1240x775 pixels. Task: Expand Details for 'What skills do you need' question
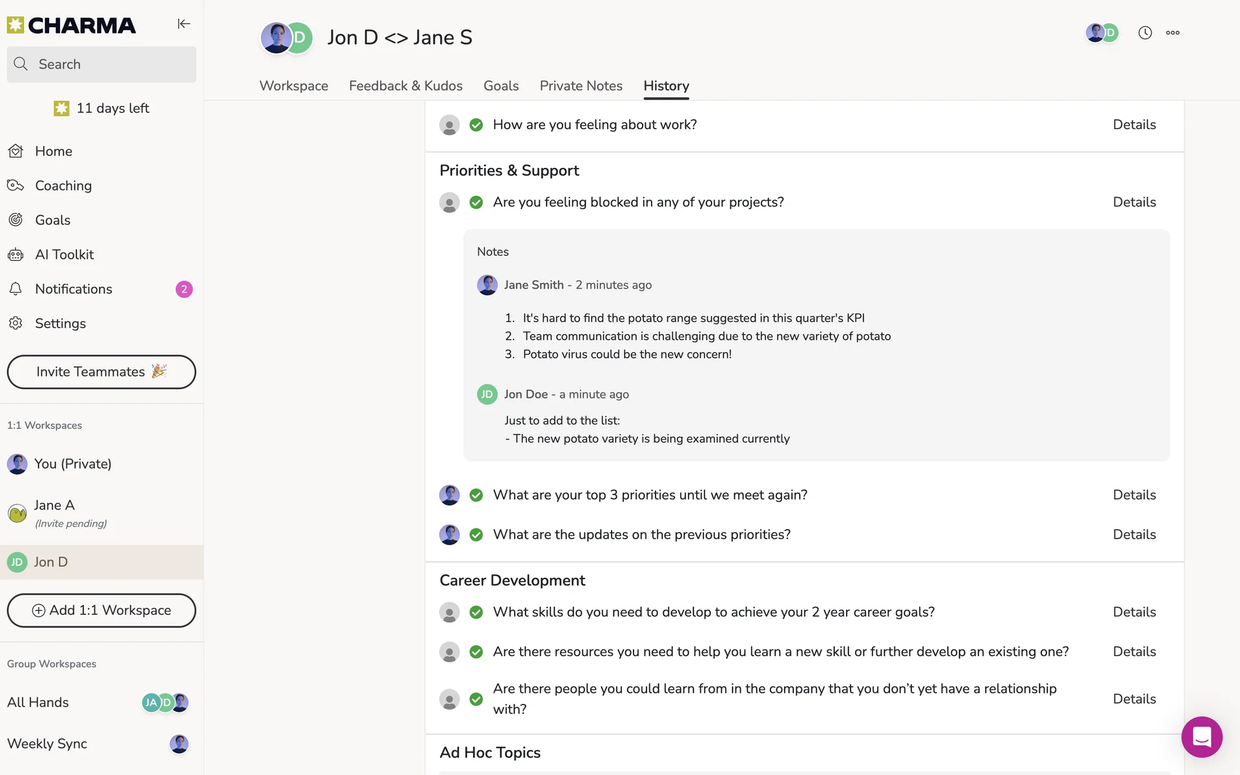(x=1134, y=612)
